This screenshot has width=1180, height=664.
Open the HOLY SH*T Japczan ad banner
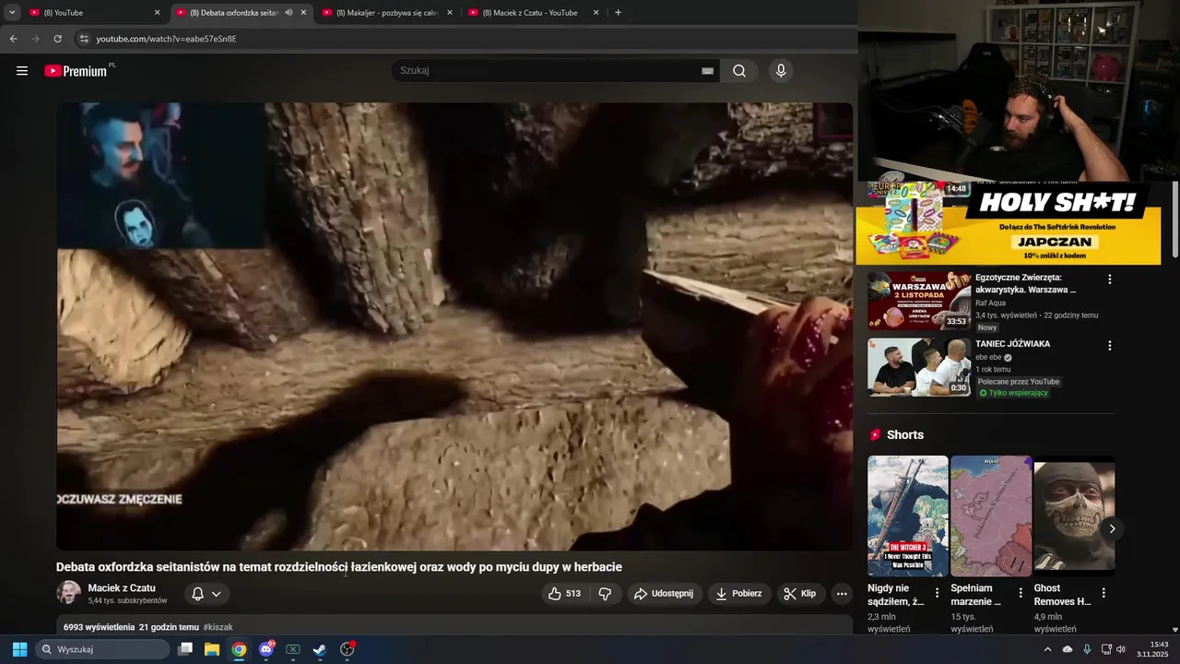[1009, 223]
